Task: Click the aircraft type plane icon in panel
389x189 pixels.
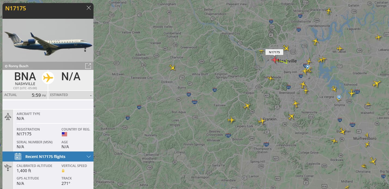Action: [8, 117]
